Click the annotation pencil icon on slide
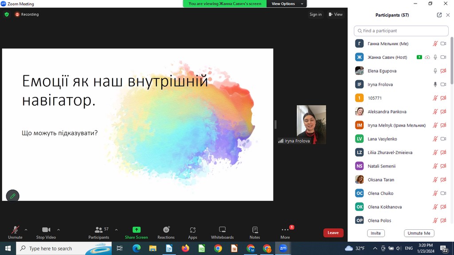 point(13,196)
